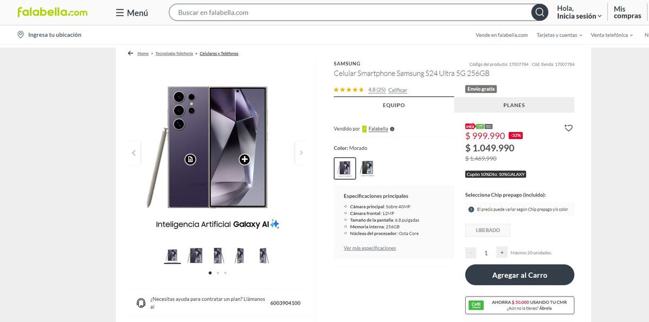
Task: Switch to the PLANES tab
Action: click(x=514, y=105)
